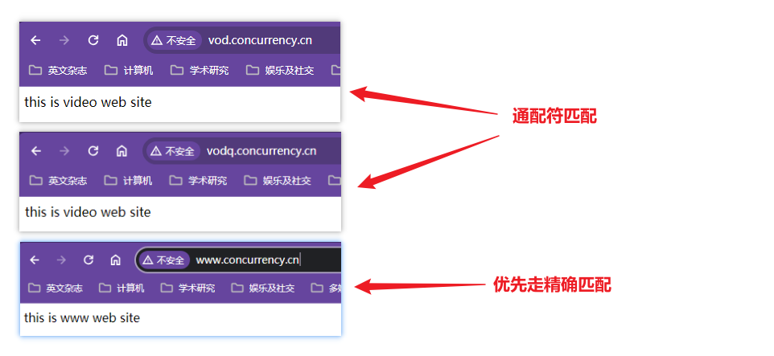Image resolution: width=774 pixels, height=356 pixels.
Task: Open 娱乐及社交 bookmark folder in top browser
Action: pos(280,71)
